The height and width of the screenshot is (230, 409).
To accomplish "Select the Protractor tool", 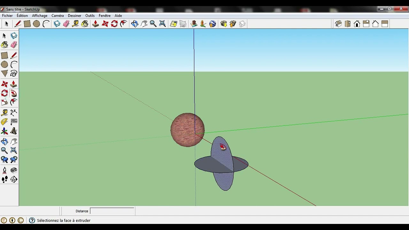I will [x=4, y=121].
